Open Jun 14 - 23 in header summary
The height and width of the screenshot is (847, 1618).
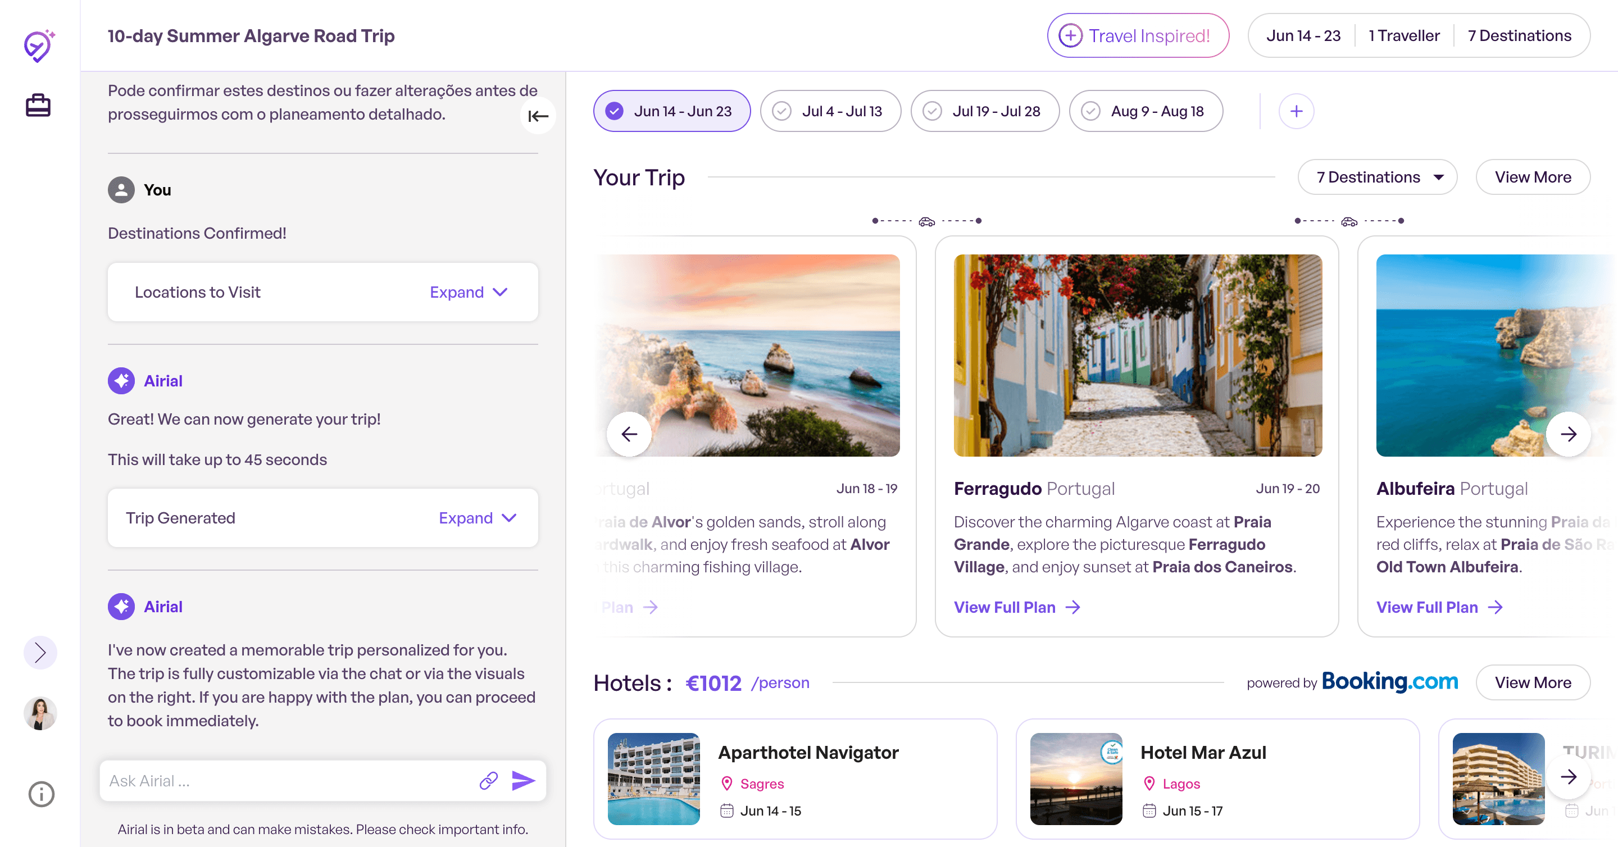(x=1303, y=36)
